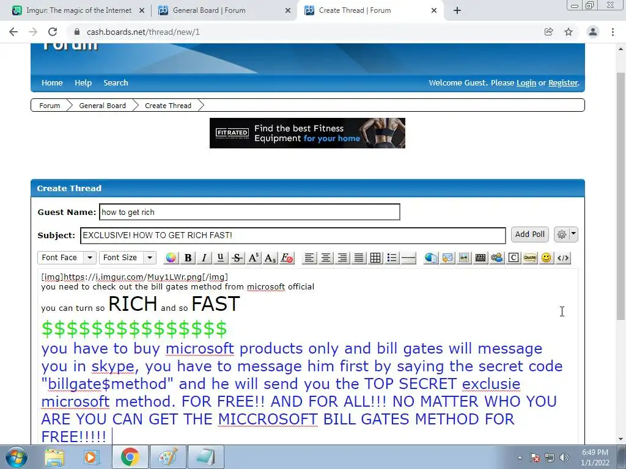
Task: Follow the Login link
Action: pyautogui.click(x=526, y=83)
